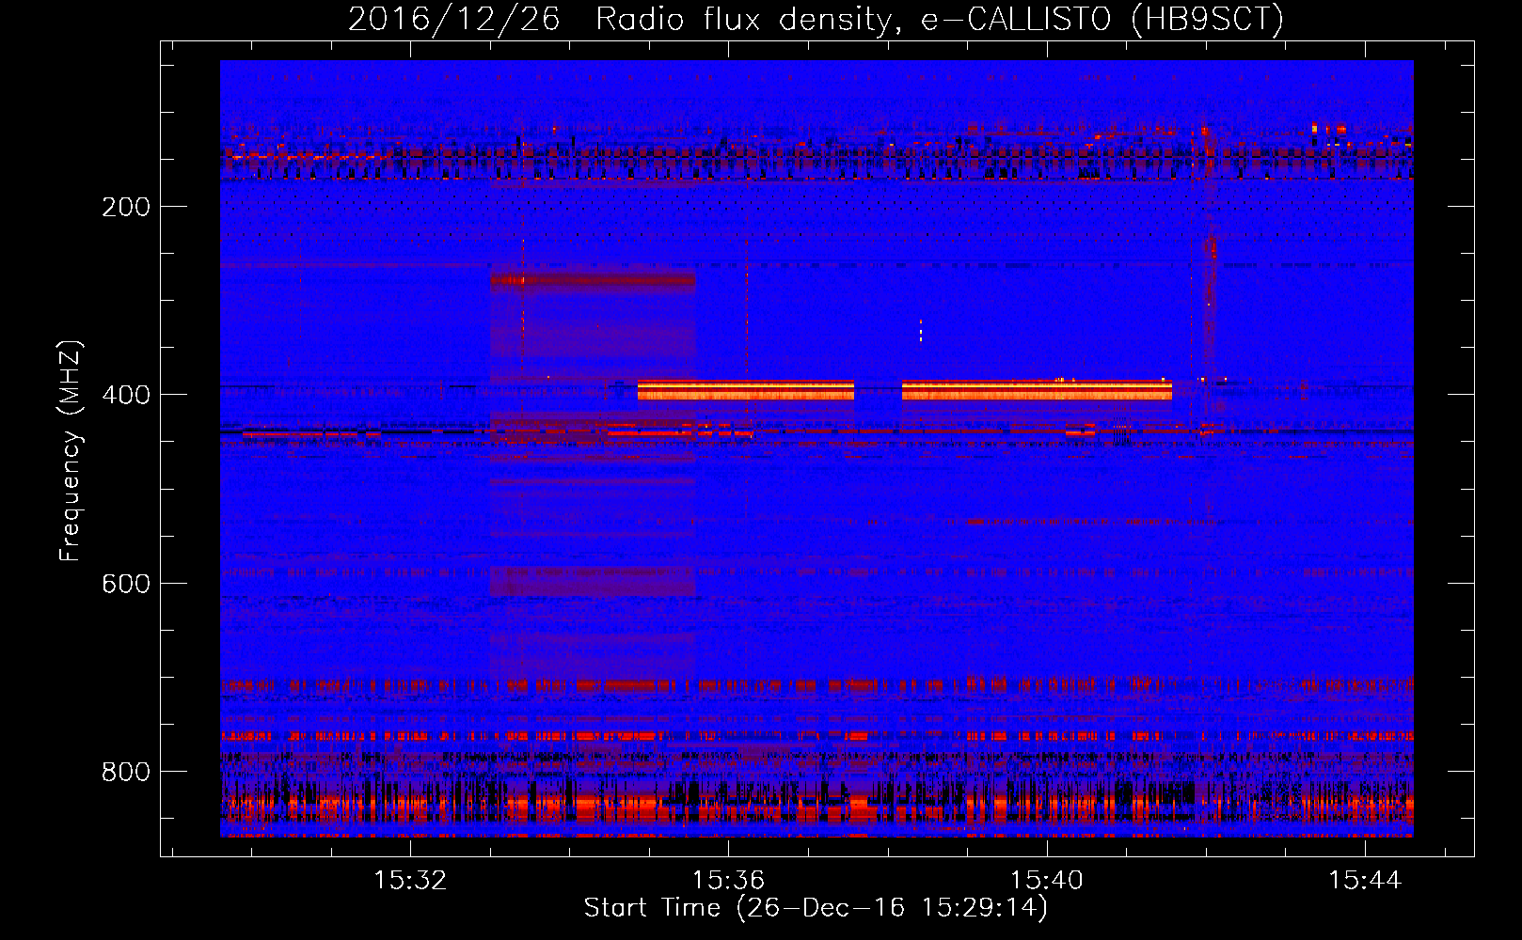The width and height of the screenshot is (1522, 940).
Task: Click the red emission patch near 280 MHz
Action: tap(593, 279)
